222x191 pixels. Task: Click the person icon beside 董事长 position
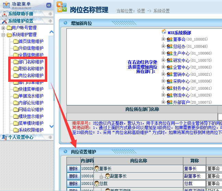click(97, 168)
